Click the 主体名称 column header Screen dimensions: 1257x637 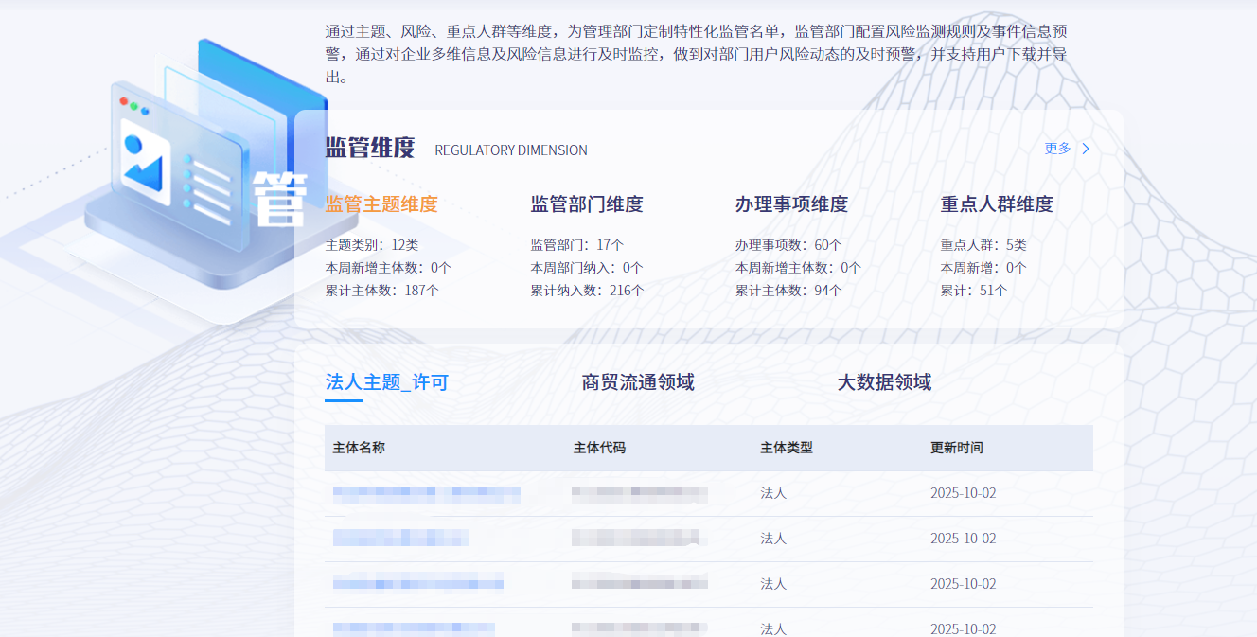click(359, 448)
